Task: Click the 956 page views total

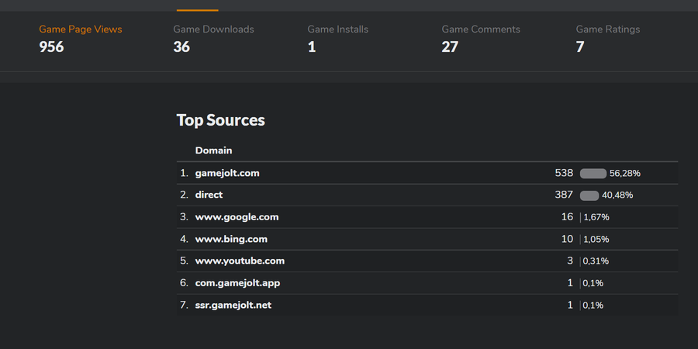Action: pos(51,47)
